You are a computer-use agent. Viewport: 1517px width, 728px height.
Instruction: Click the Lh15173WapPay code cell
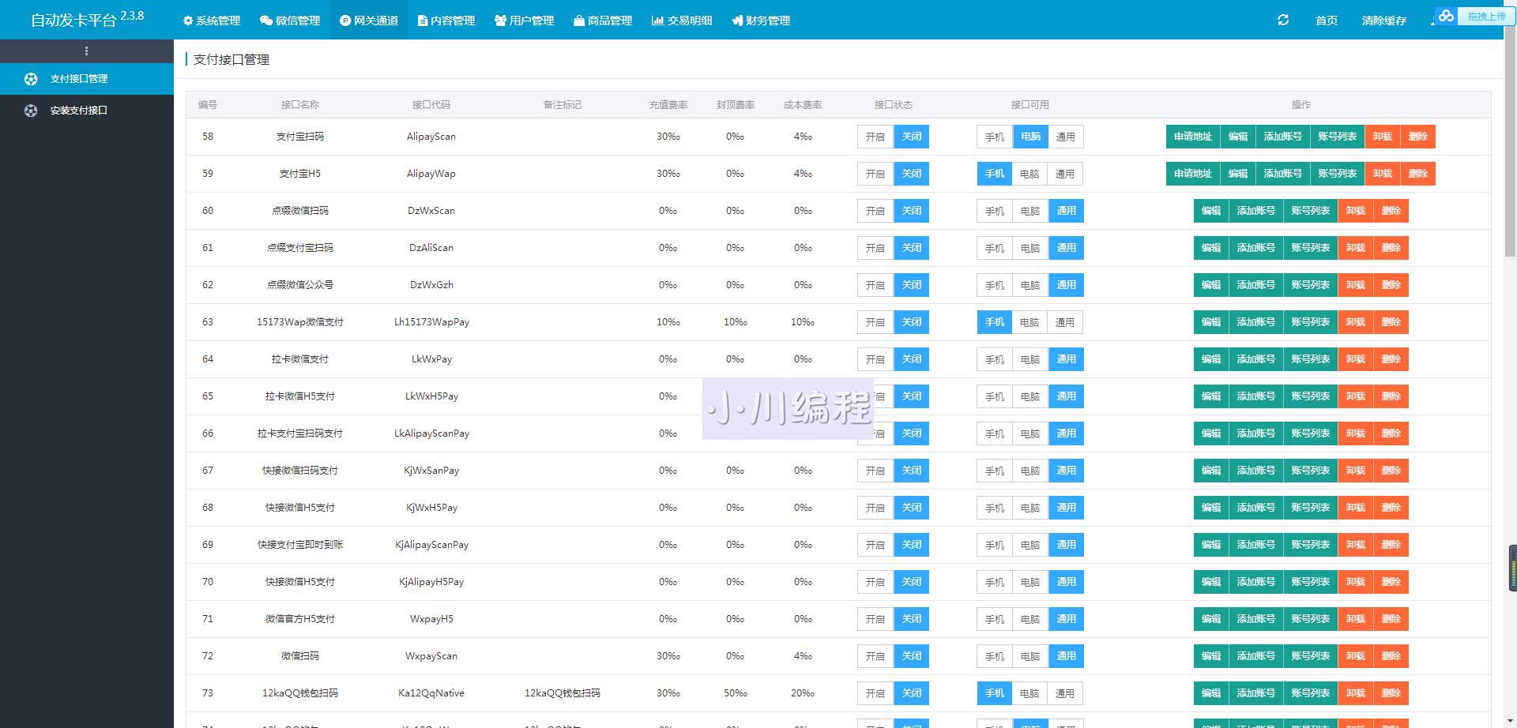431,322
